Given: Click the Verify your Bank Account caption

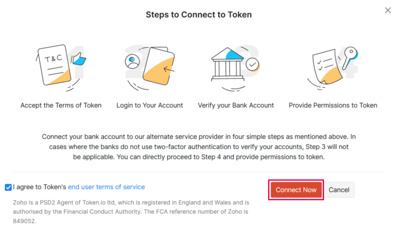Looking at the screenshot, I should [x=236, y=105].
